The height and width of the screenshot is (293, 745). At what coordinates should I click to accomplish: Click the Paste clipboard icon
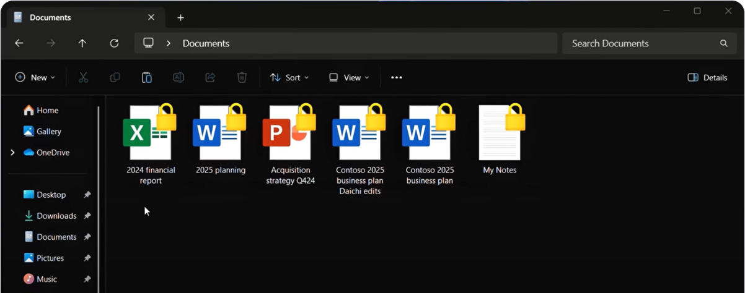click(147, 77)
